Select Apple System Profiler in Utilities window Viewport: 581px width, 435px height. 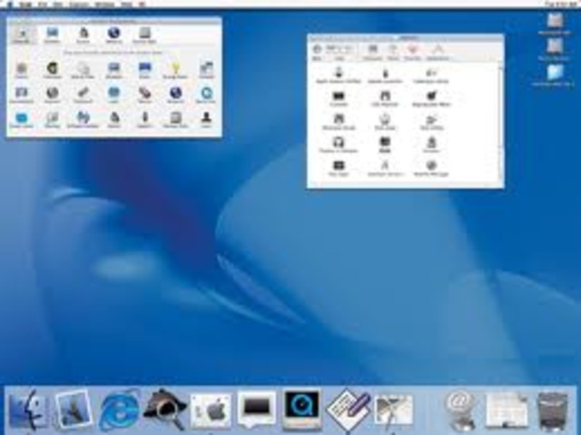tap(339, 75)
